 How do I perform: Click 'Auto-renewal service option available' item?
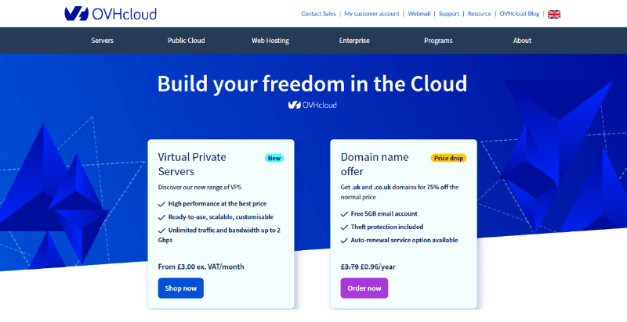click(404, 240)
